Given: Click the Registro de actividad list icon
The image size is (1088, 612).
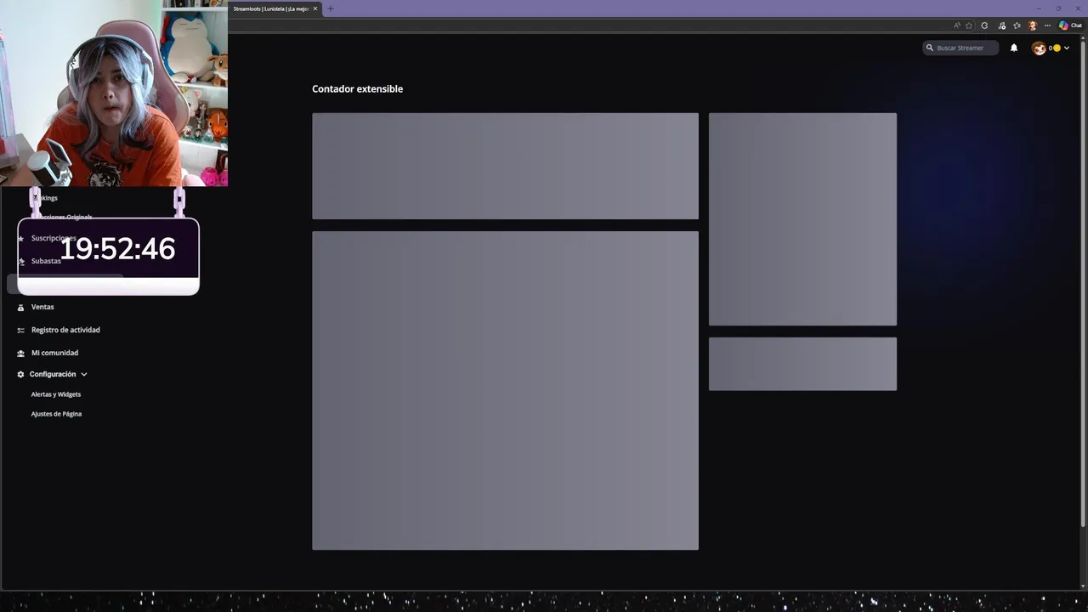Looking at the screenshot, I should click(21, 330).
